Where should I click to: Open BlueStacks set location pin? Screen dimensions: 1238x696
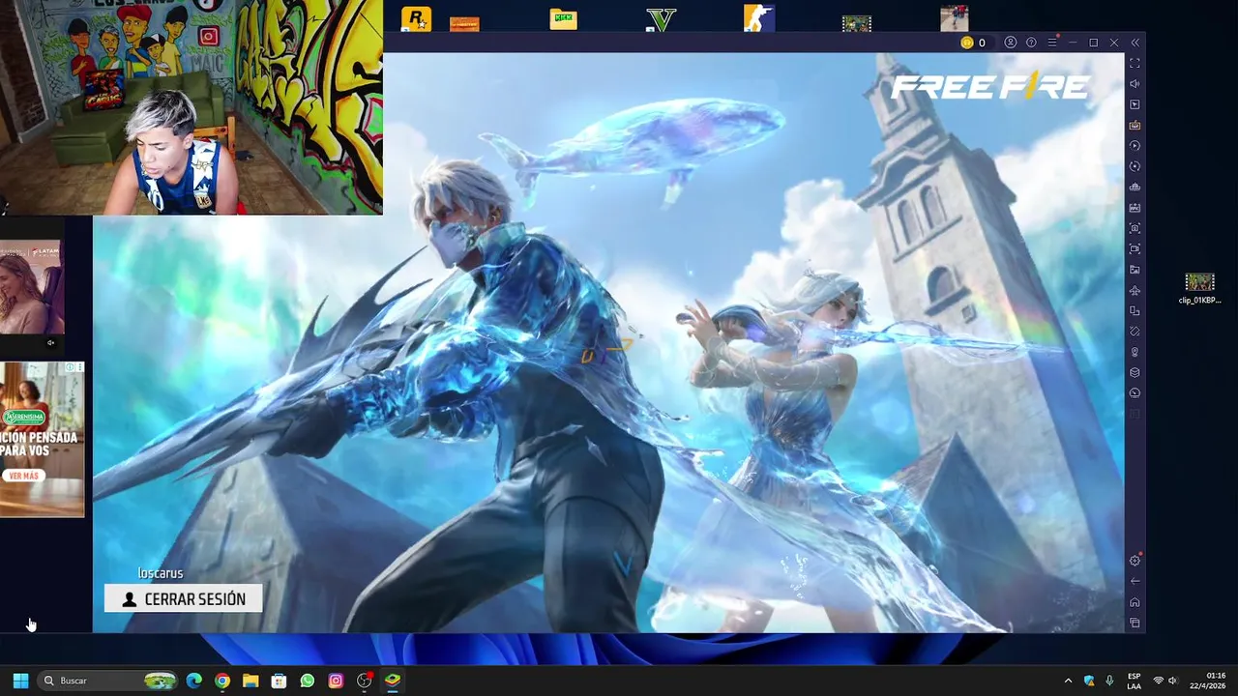[1135, 352]
